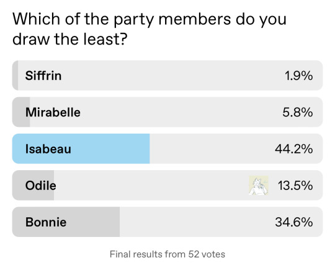
Task: Click the Final results from 52 votes text
Action: pos(167,254)
